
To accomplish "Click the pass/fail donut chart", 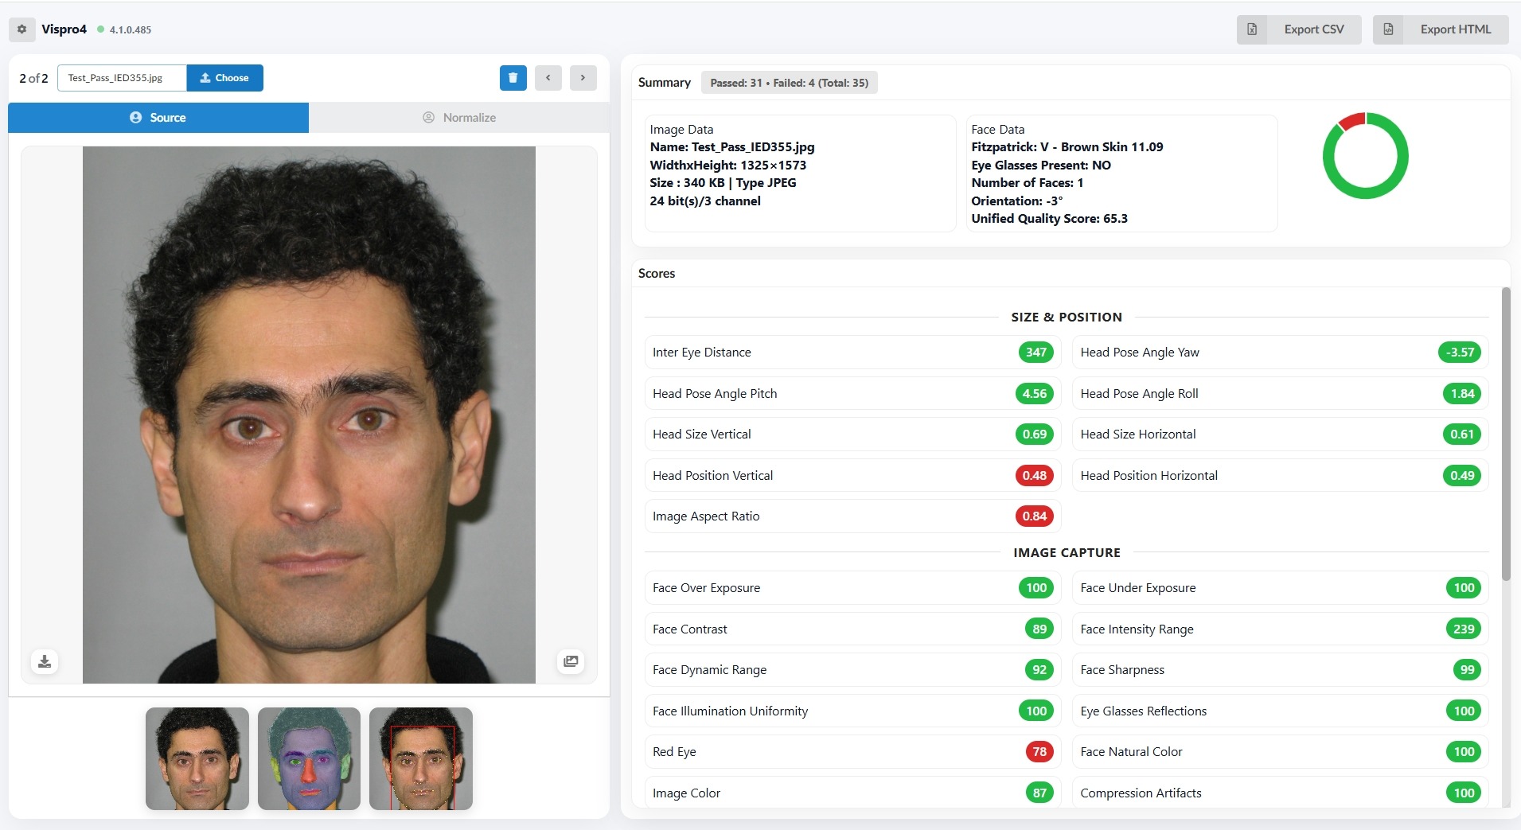I will click(x=1365, y=156).
